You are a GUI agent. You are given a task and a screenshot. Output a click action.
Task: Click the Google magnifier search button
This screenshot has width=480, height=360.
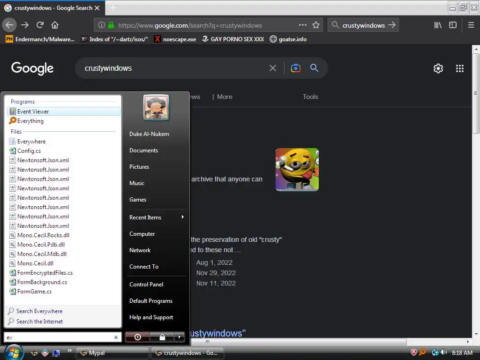pyautogui.click(x=314, y=68)
